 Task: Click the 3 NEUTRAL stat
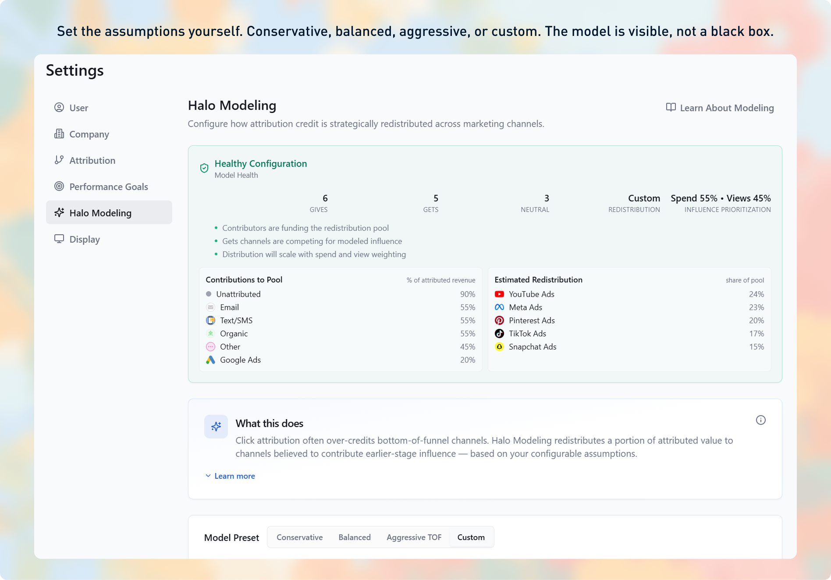click(x=535, y=203)
